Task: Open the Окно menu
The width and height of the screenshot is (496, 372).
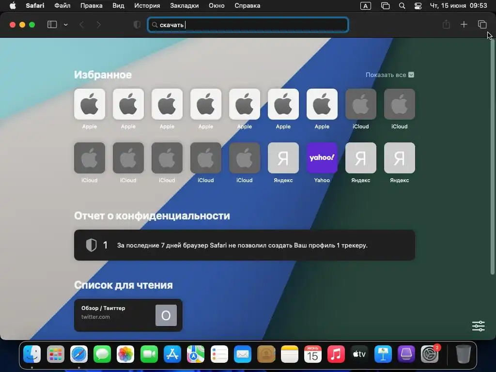Action: (217, 6)
